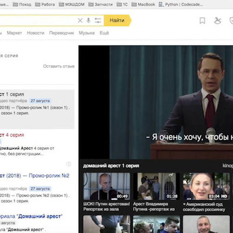The height and width of the screenshot is (233, 233).
Task: Play the 01:28 Арест Владимира Путина thumbnail
Action: tap(156, 186)
